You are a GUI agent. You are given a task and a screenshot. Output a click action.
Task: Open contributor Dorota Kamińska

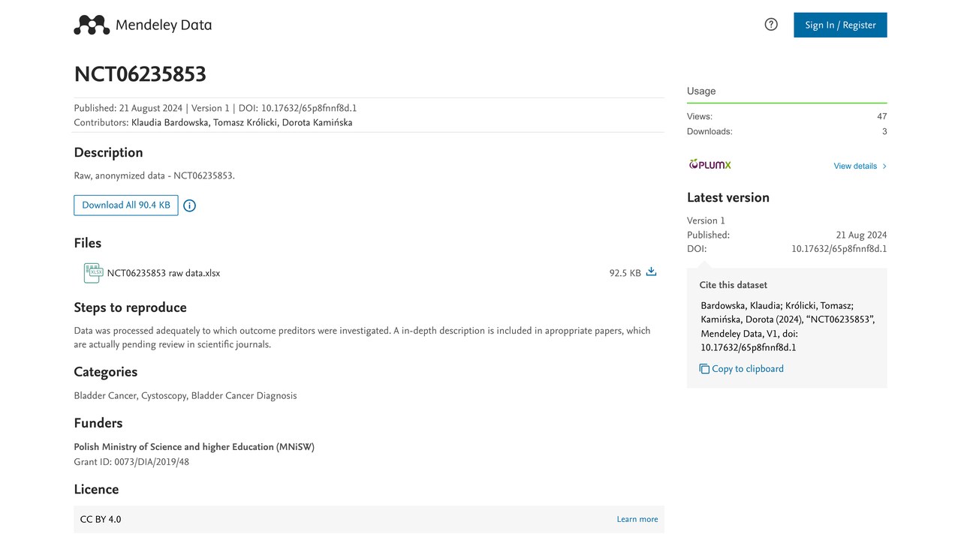[x=317, y=122]
